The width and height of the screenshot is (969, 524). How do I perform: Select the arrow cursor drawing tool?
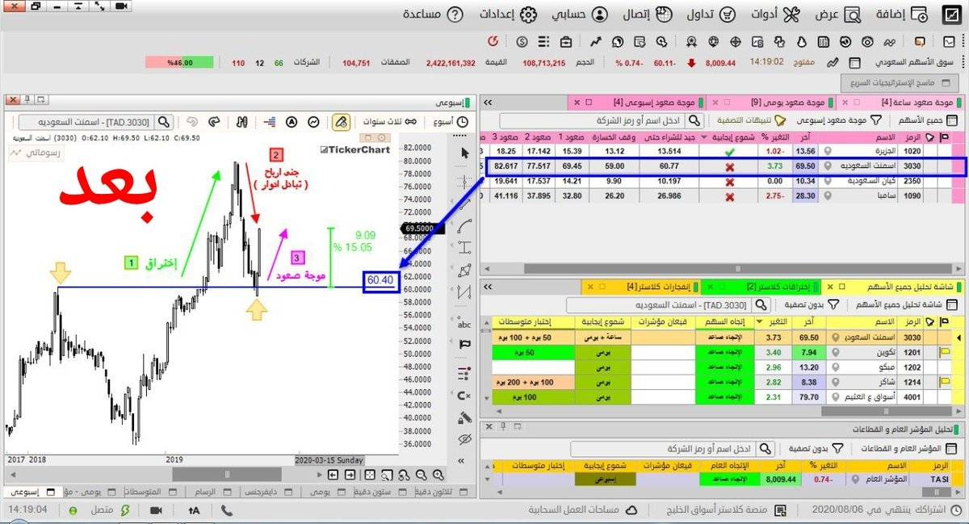click(x=464, y=153)
